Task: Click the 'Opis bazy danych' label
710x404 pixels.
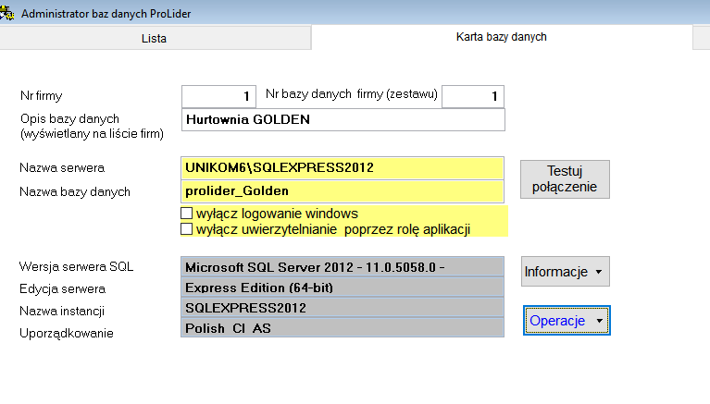Action: coord(69,119)
